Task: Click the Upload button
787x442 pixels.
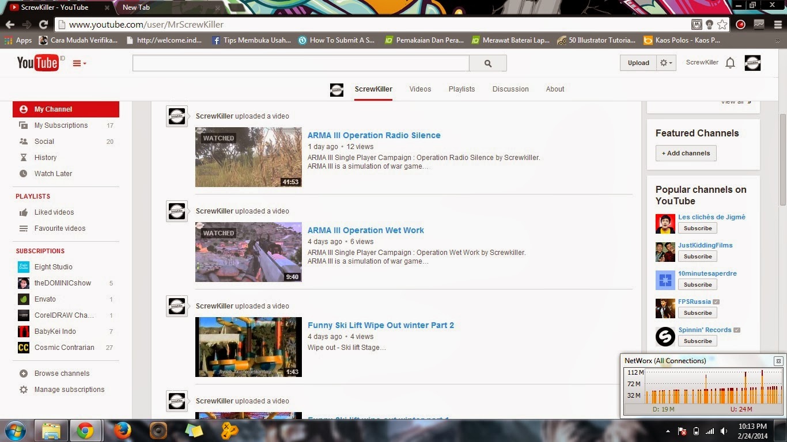Action: point(638,63)
